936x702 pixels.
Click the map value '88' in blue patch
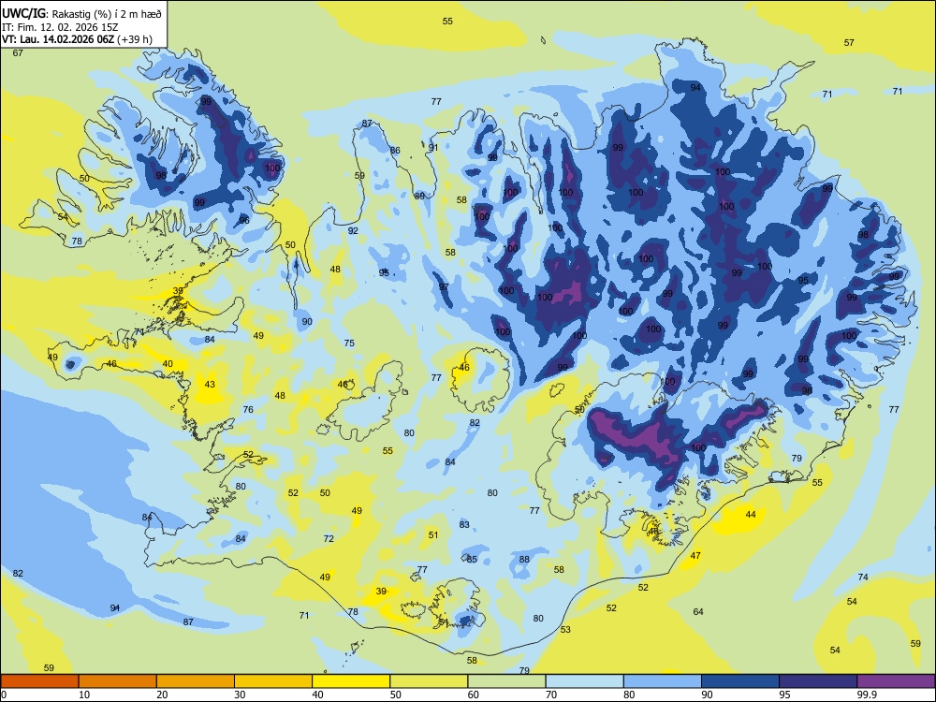point(524,560)
